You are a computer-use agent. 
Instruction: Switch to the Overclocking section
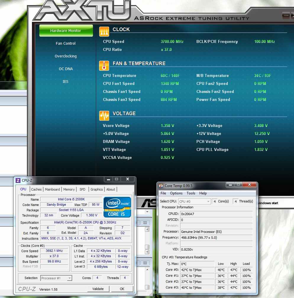pos(66,56)
